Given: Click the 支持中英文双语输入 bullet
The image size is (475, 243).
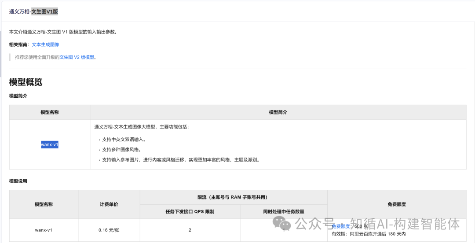Looking at the screenshot, I should (x=124, y=140).
